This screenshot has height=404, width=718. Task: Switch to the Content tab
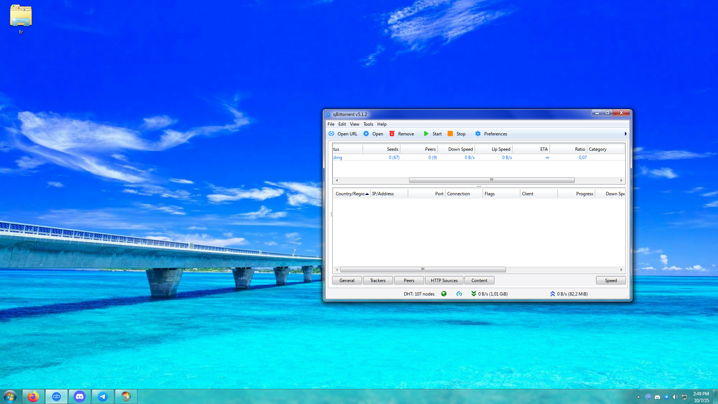(479, 281)
